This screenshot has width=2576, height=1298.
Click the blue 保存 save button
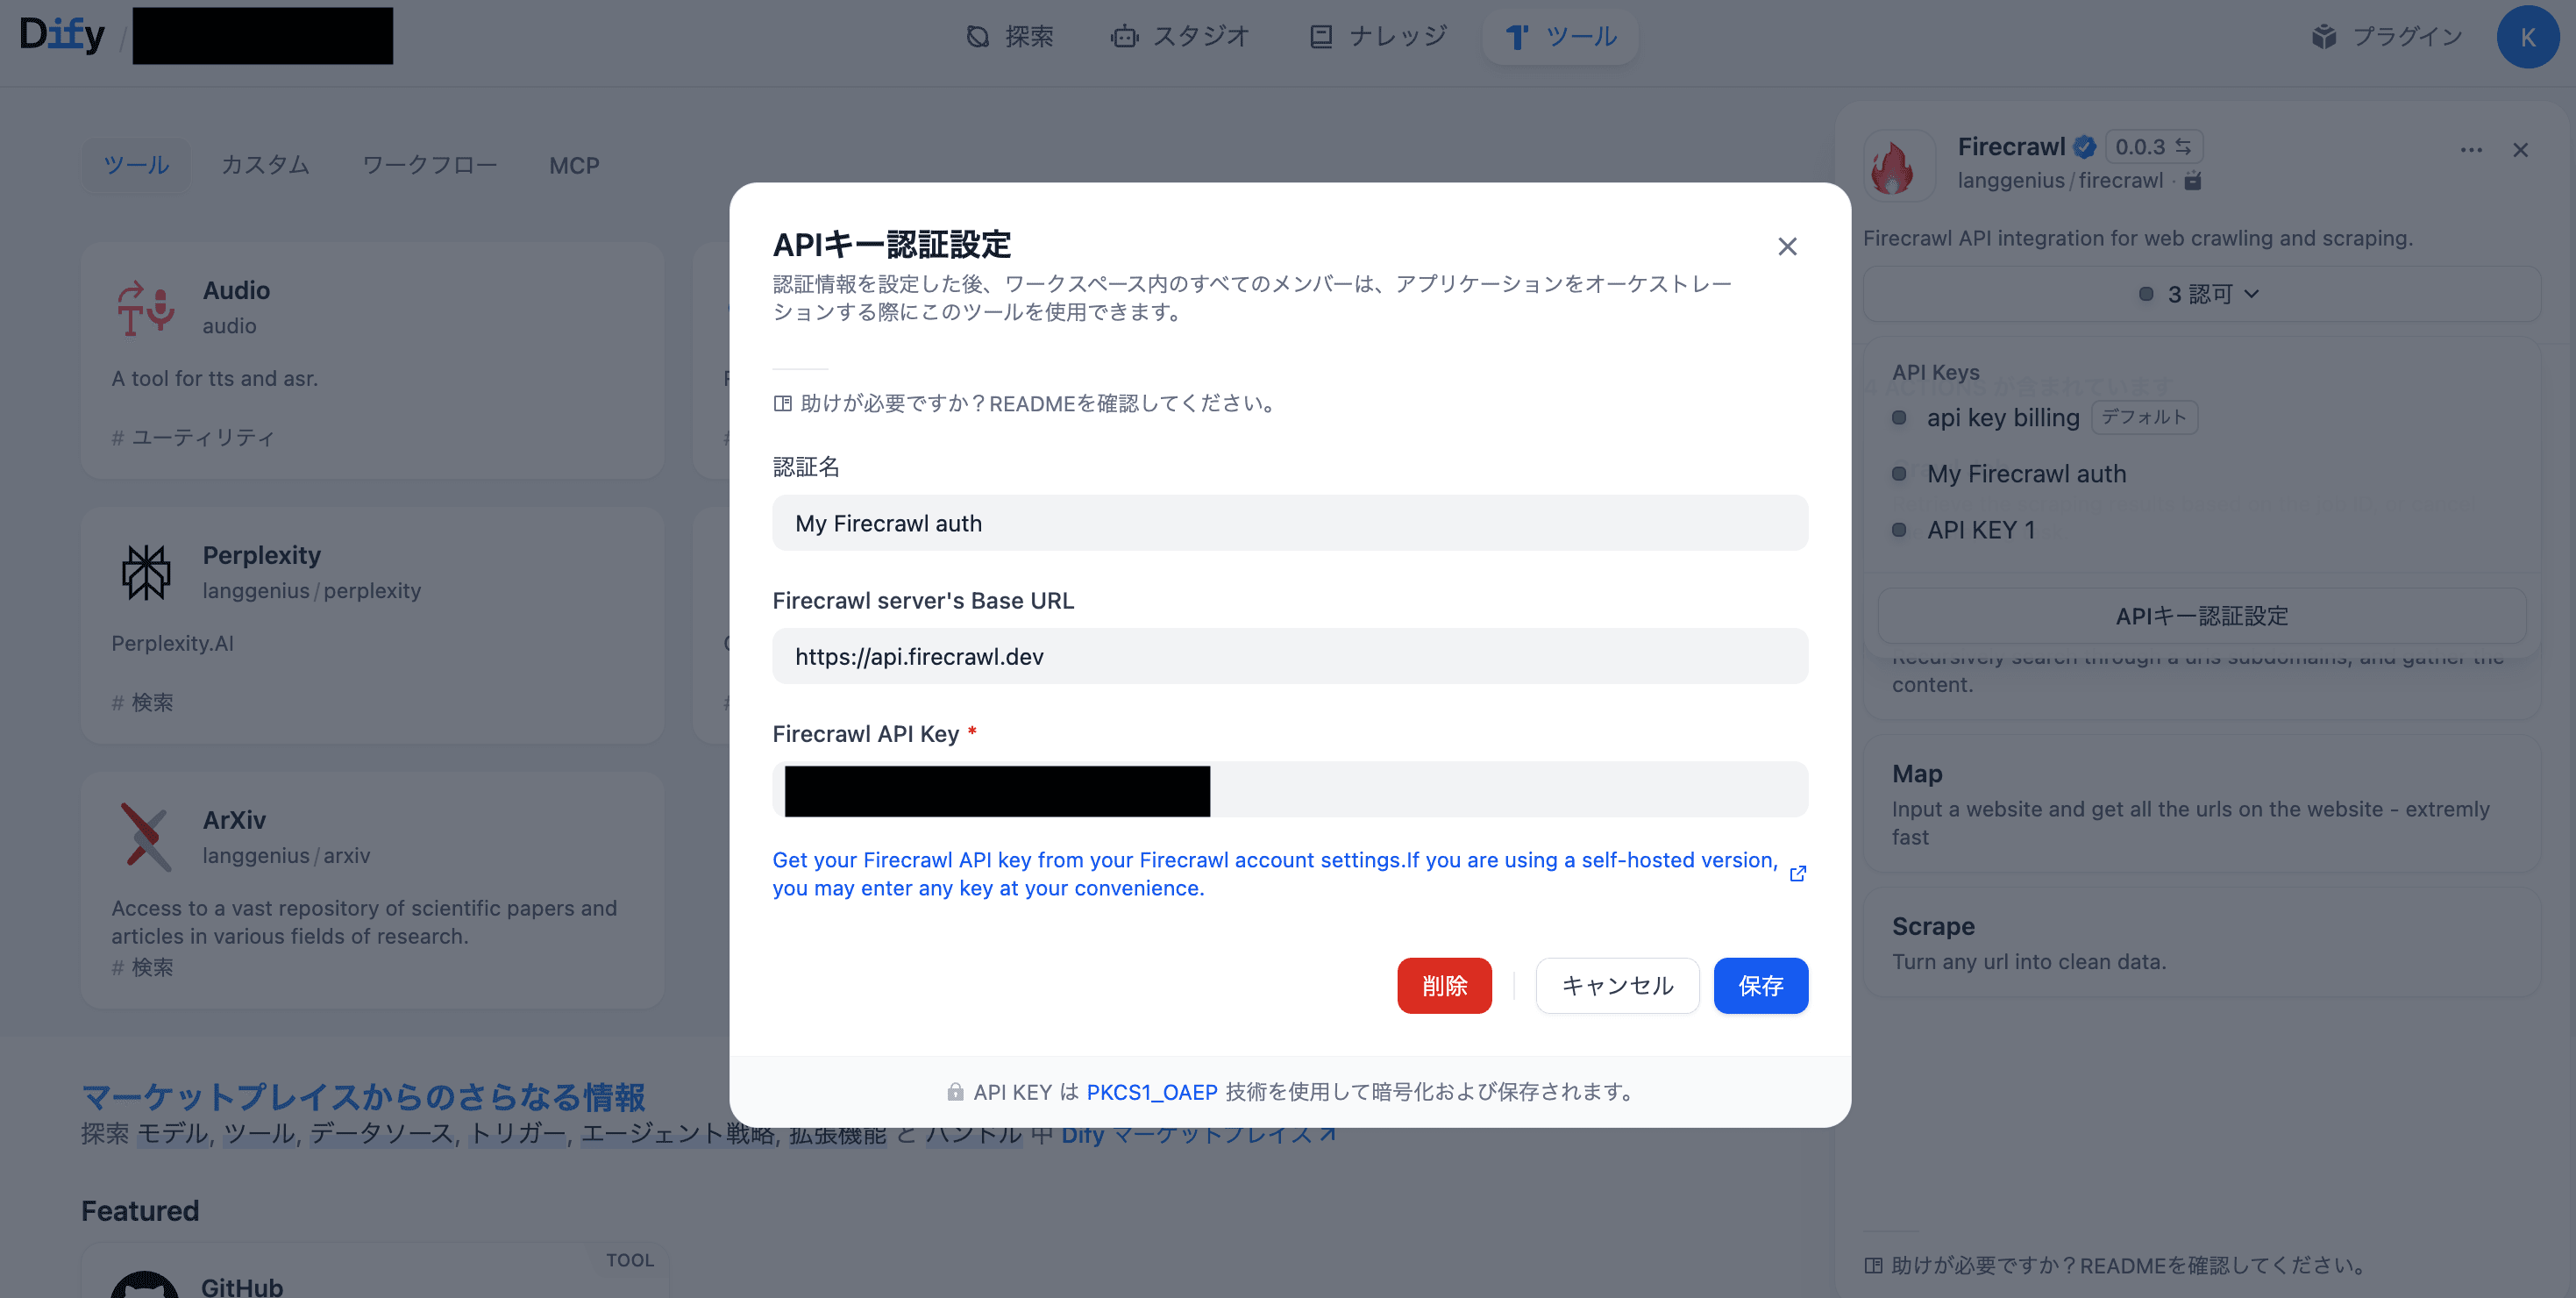1760,986
